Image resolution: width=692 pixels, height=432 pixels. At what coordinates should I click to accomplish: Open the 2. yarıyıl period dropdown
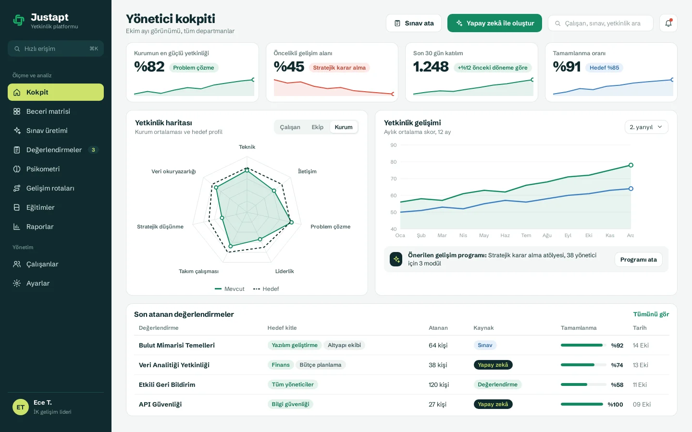pyautogui.click(x=646, y=127)
